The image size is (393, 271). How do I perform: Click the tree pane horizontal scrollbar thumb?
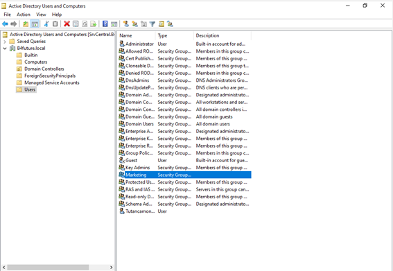[x=48, y=268]
